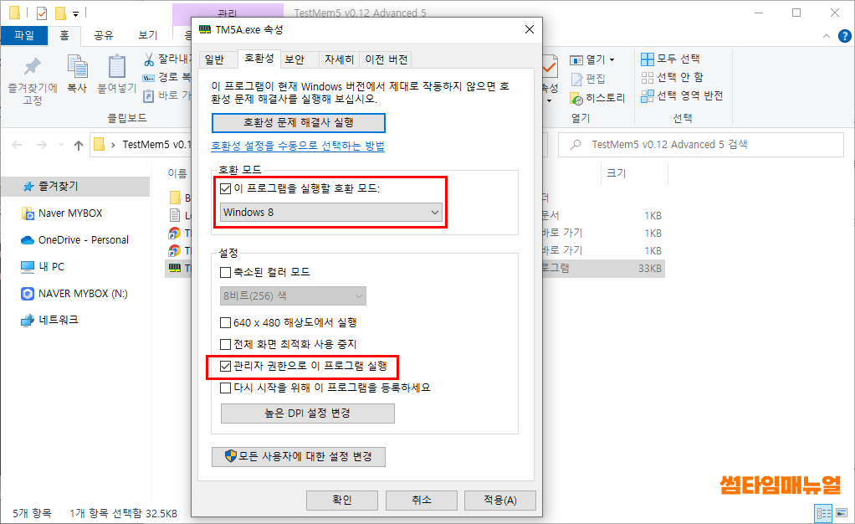Open the File tab in Explorer

click(x=24, y=35)
